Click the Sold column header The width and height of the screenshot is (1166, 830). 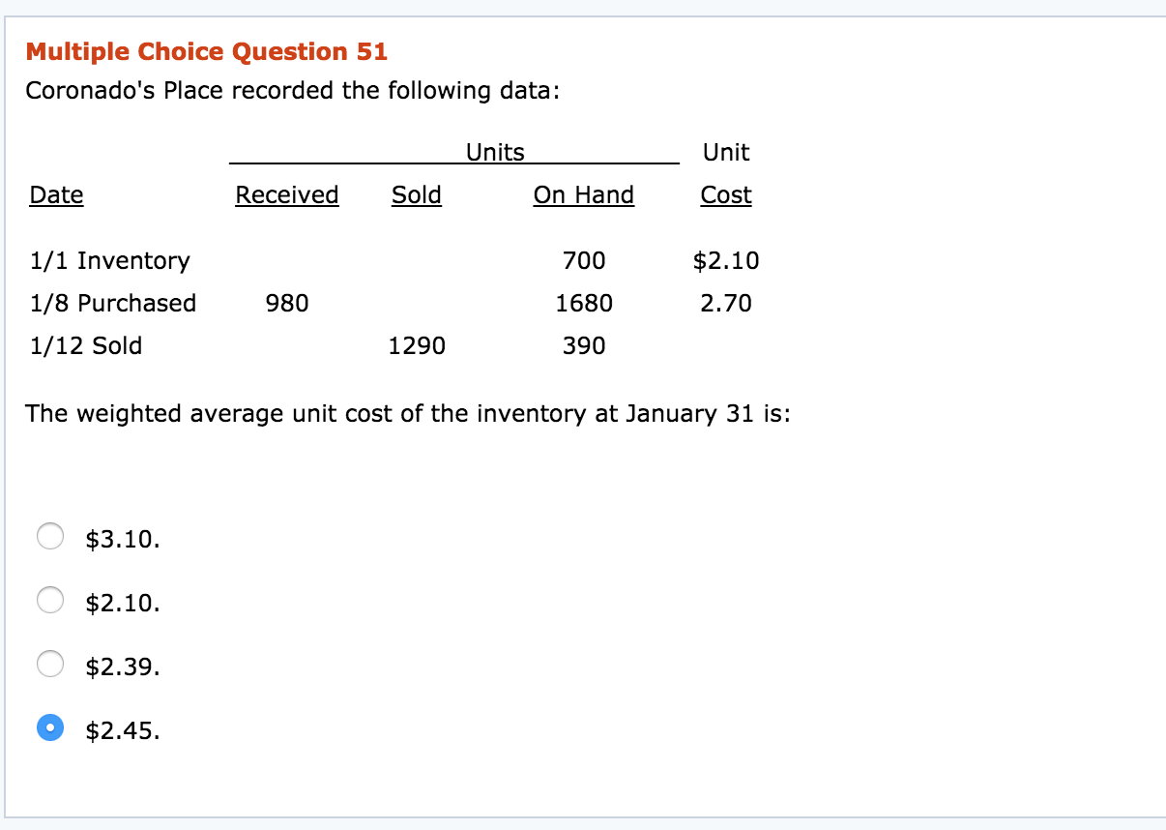coord(416,194)
